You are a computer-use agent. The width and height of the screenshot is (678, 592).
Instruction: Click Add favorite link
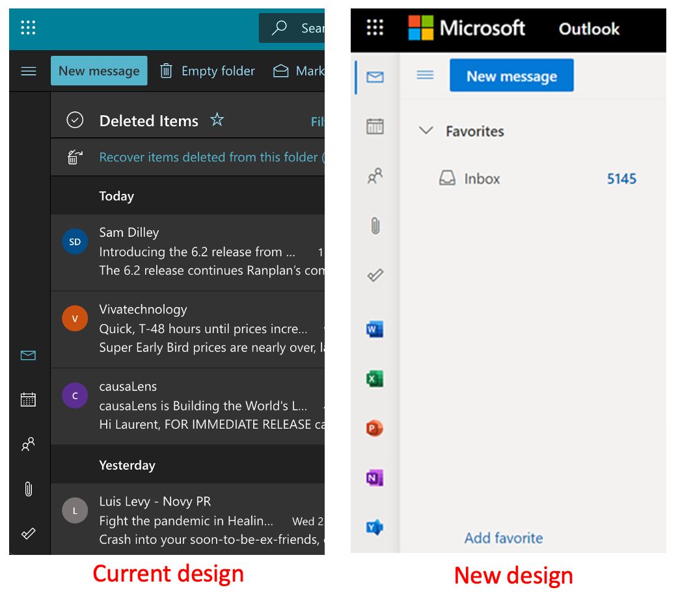(504, 538)
